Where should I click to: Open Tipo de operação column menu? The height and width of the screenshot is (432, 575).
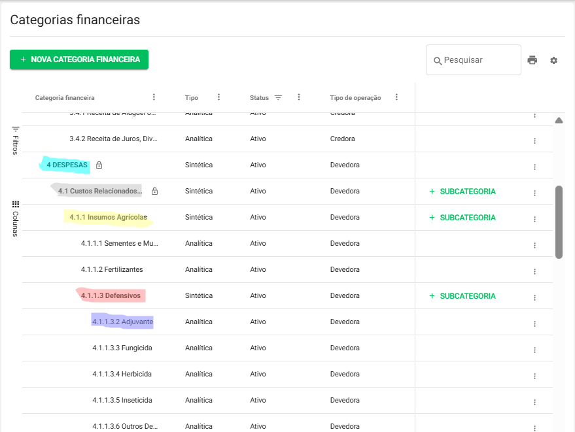point(396,97)
